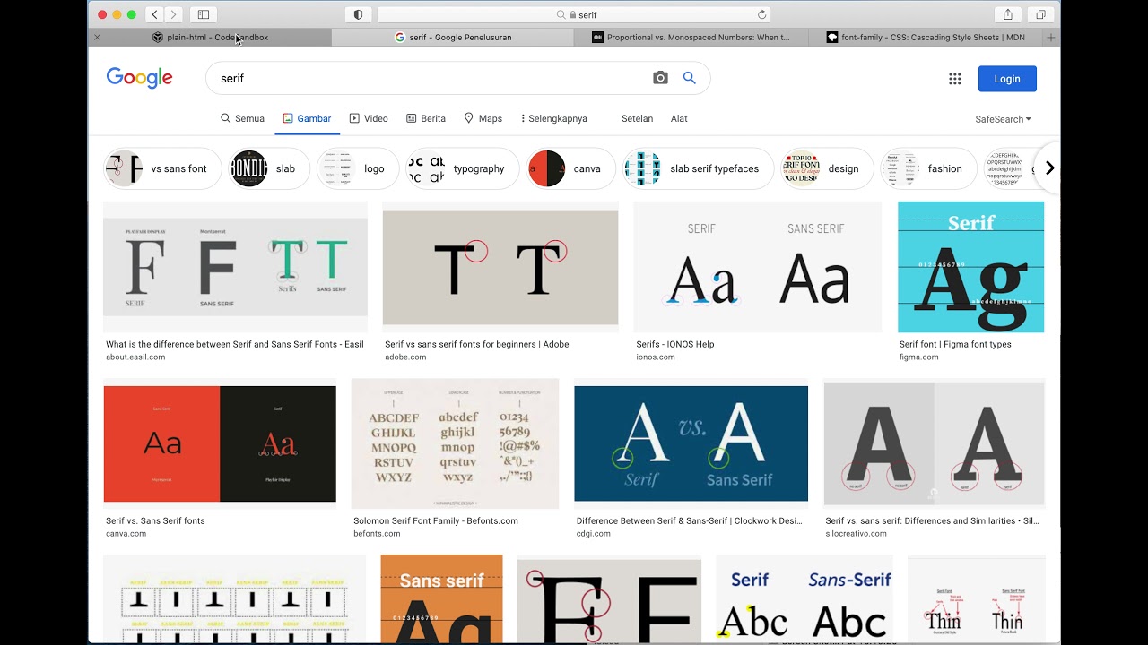1148x645 pixels.
Task: Open Alat tools link
Action: click(x=679, y=118)
